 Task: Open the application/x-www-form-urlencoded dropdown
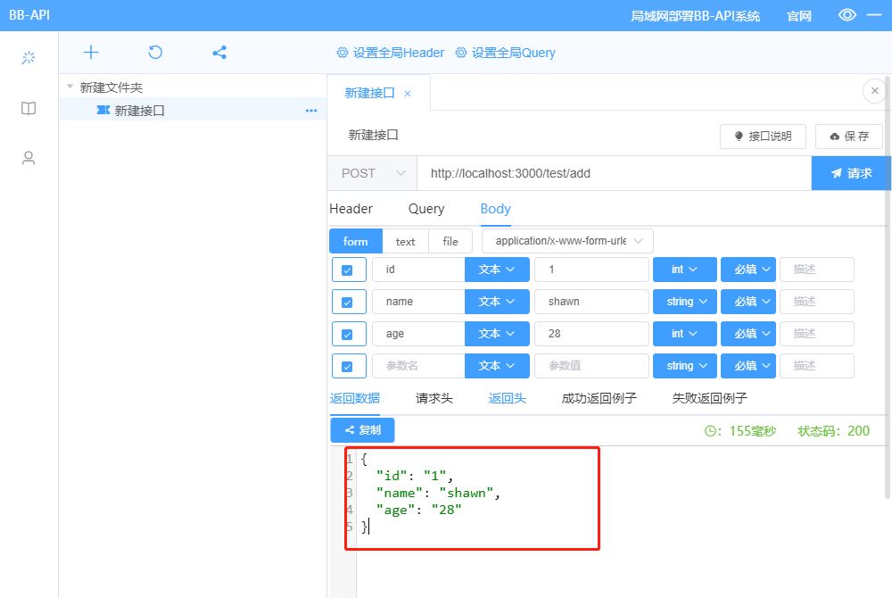tap(566, 240)
